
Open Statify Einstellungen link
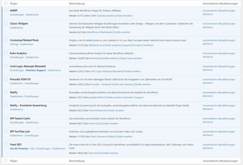tap(32, 96)
